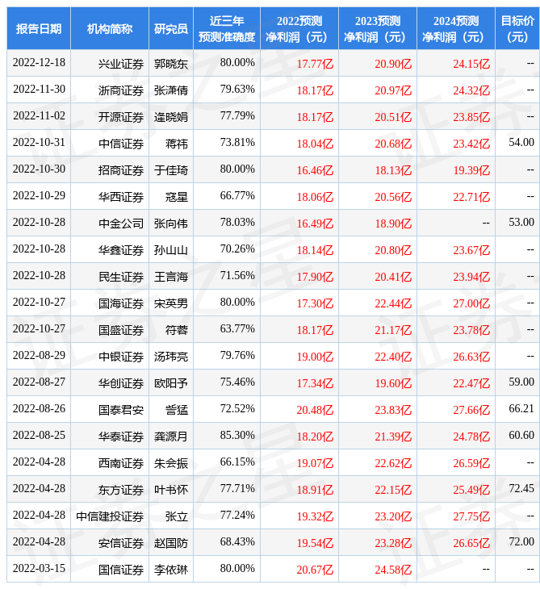Click the 研究员 column header
This screenshot has width=540, height=589.
point(171,28)
